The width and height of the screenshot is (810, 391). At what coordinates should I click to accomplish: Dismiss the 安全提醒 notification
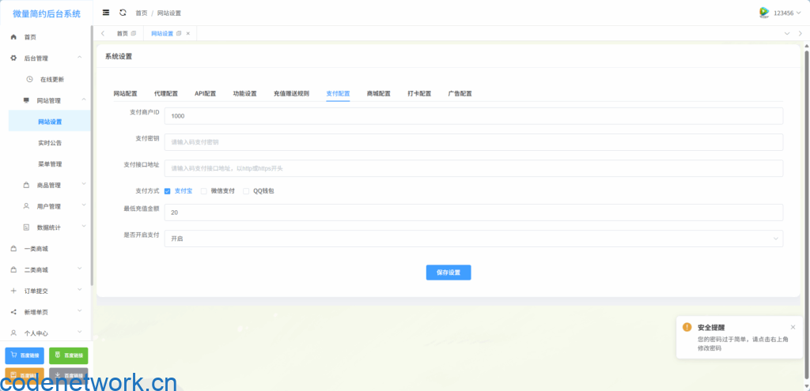coord(793,327)
